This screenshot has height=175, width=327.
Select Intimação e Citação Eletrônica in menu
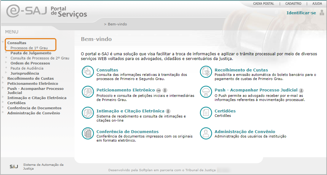click(x=37, y=98)
